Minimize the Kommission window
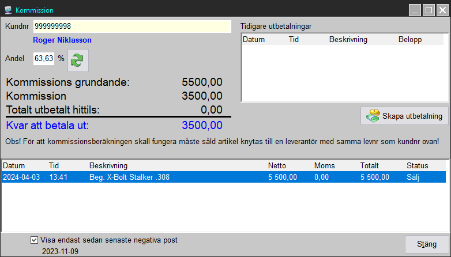The width and height of the screenshot is (451, 257). [x=415, y=10]
